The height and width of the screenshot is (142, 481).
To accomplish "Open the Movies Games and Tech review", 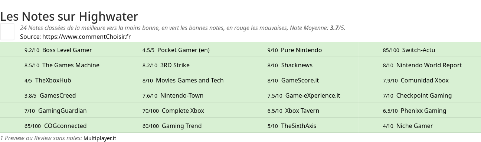I will click(x=190, y=80).
